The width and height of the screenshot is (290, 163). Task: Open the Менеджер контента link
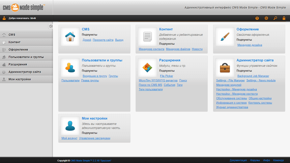point(152,49)
